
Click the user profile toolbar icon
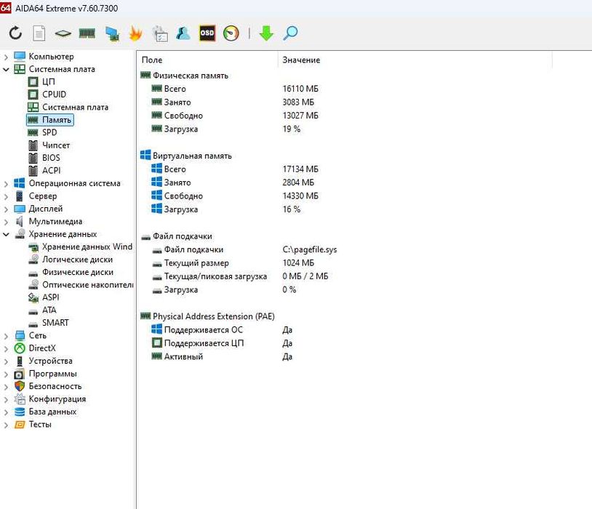pos(183,33)
